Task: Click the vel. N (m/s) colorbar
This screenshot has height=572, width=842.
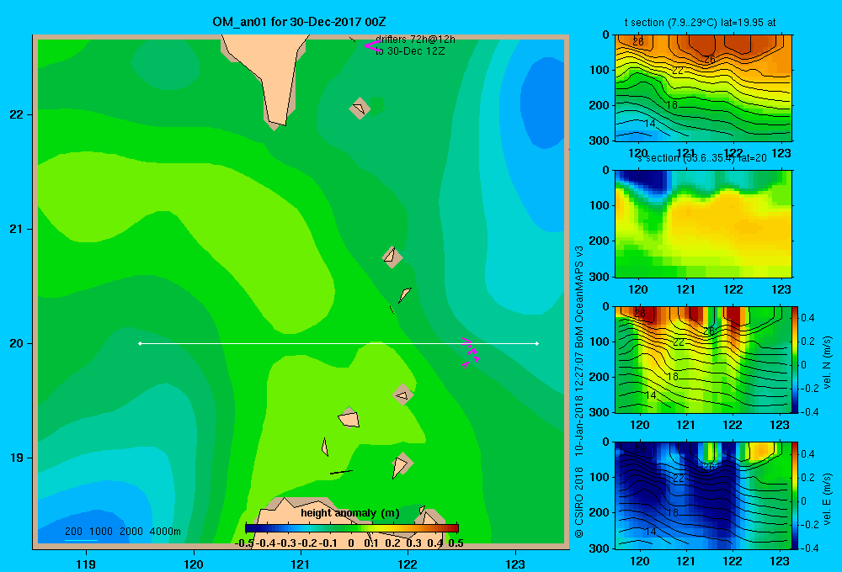Action: [x=795, y=359]
